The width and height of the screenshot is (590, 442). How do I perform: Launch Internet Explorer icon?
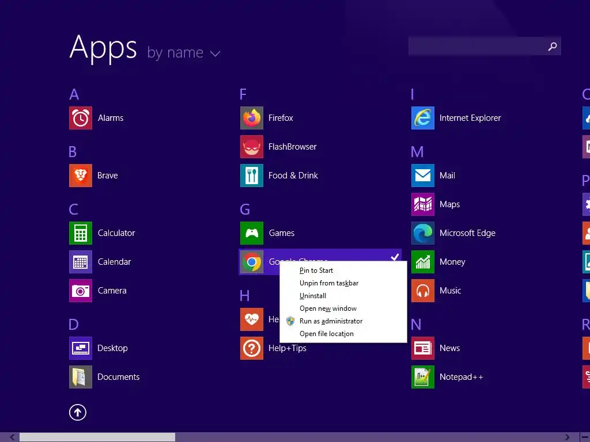pos(423,118)
